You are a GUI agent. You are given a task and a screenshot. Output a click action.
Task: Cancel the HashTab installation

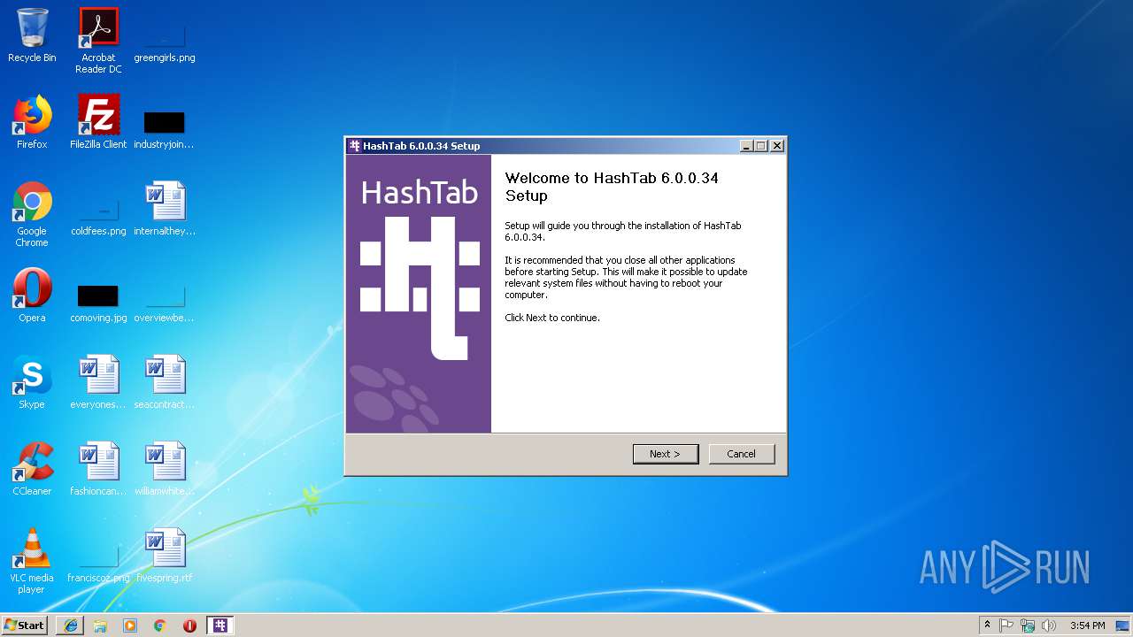point(742,454)
